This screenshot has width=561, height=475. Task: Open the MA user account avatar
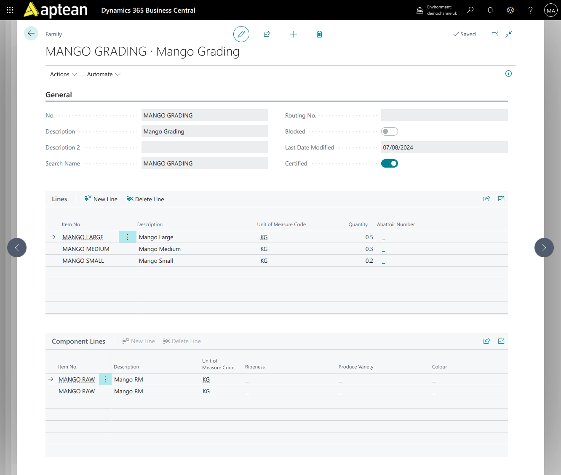(551, 10)
